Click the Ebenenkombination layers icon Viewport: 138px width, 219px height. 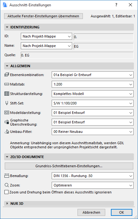pos(7,75)
